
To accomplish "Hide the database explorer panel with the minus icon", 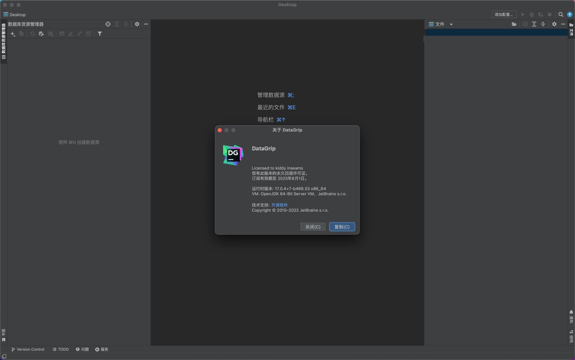I will (x=146, y=24).
